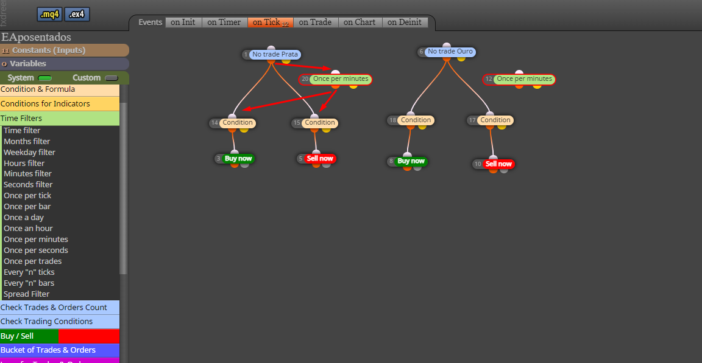Expand Conditions for Indicators category

[60, 103]
